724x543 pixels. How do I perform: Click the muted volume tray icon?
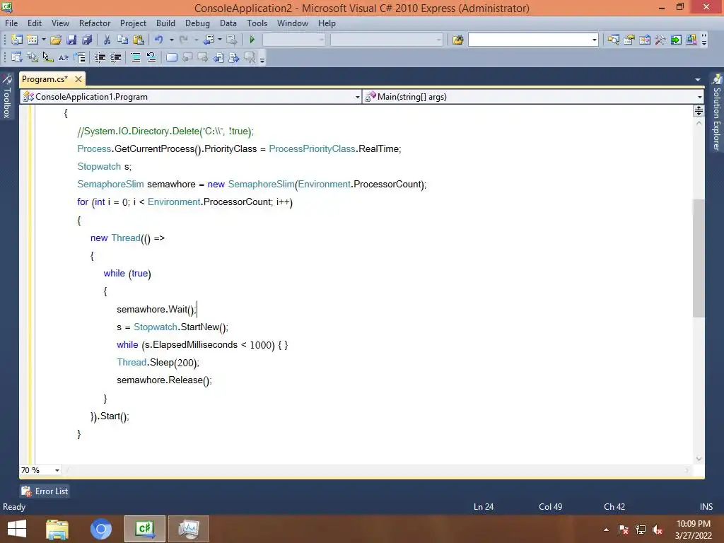coord(658,530)
